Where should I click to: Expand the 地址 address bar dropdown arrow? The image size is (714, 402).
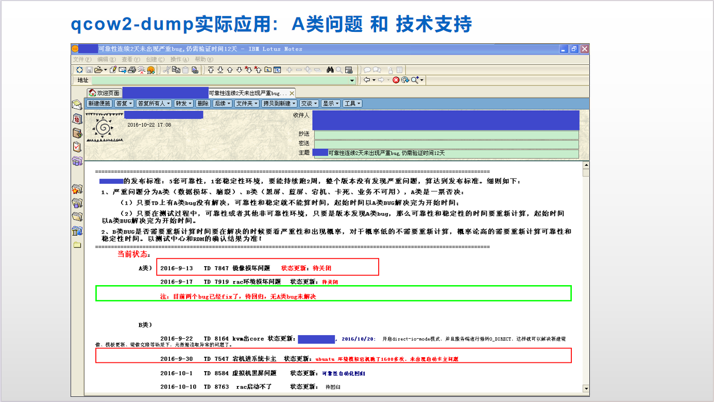pos(351,80)
